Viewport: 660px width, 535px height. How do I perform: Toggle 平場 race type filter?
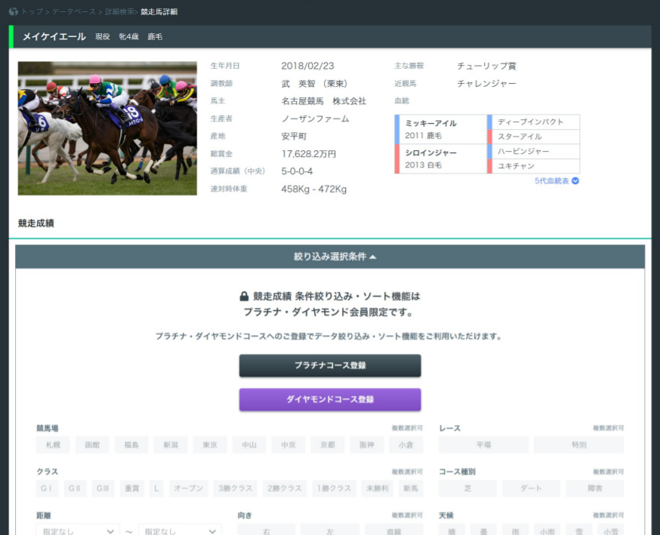tap(483, 445)
